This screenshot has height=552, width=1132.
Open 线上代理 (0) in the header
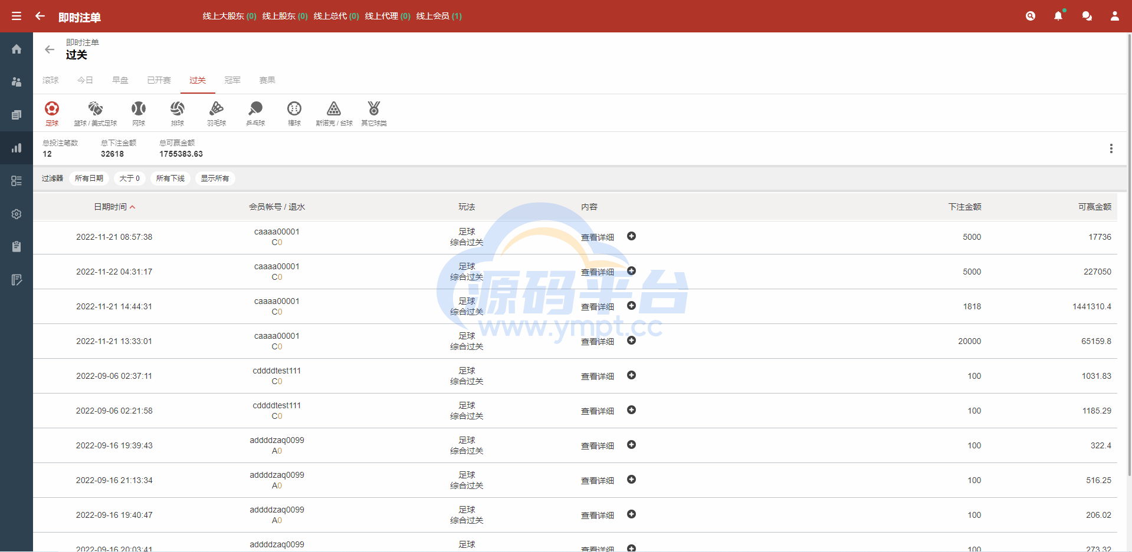pyautogui.click(x=388, y=16)
